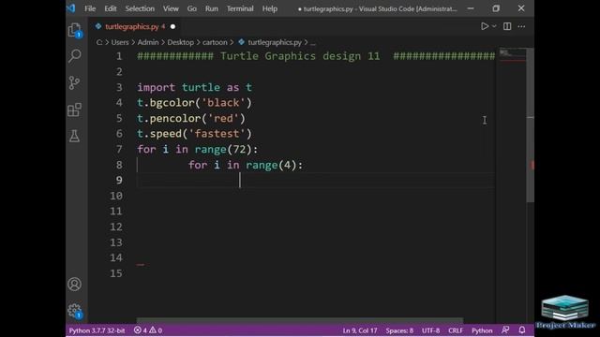Click line number 7 in gutter
This screenshot has height=337, width=600.
pyautogui.click(x=119, y=149)
